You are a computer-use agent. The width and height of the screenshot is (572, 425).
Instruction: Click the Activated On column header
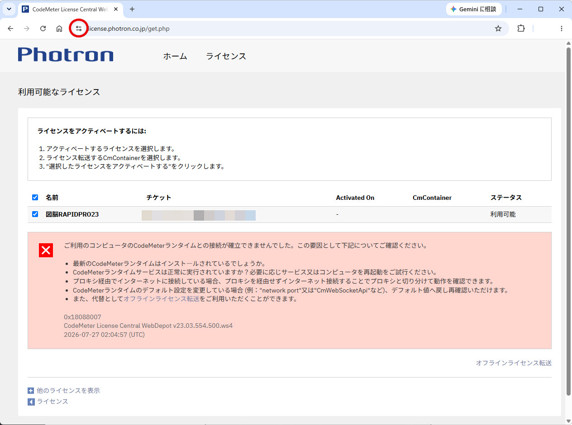tap(355, 198)
